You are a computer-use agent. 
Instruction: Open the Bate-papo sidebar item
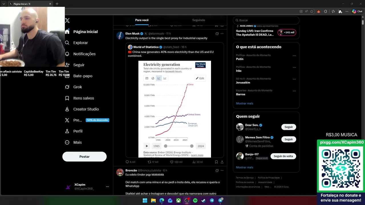[79, 76]
